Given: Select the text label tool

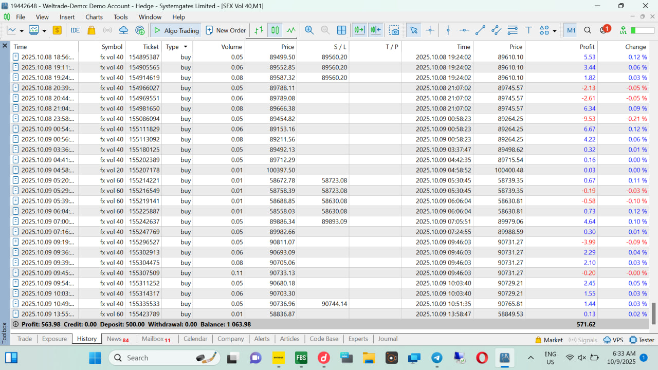Looking at the screenshot, I should (528, 30).
